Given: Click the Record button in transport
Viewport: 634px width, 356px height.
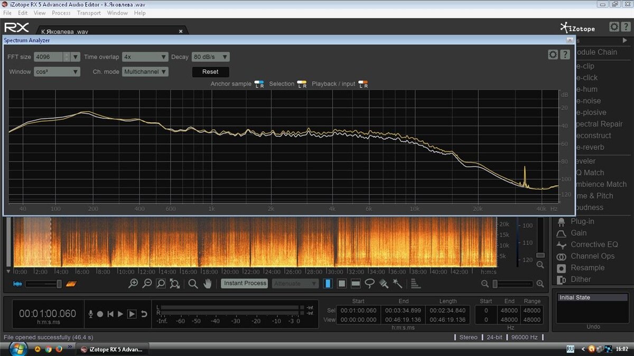Looking at the screenshot, I should pos(100,314).
